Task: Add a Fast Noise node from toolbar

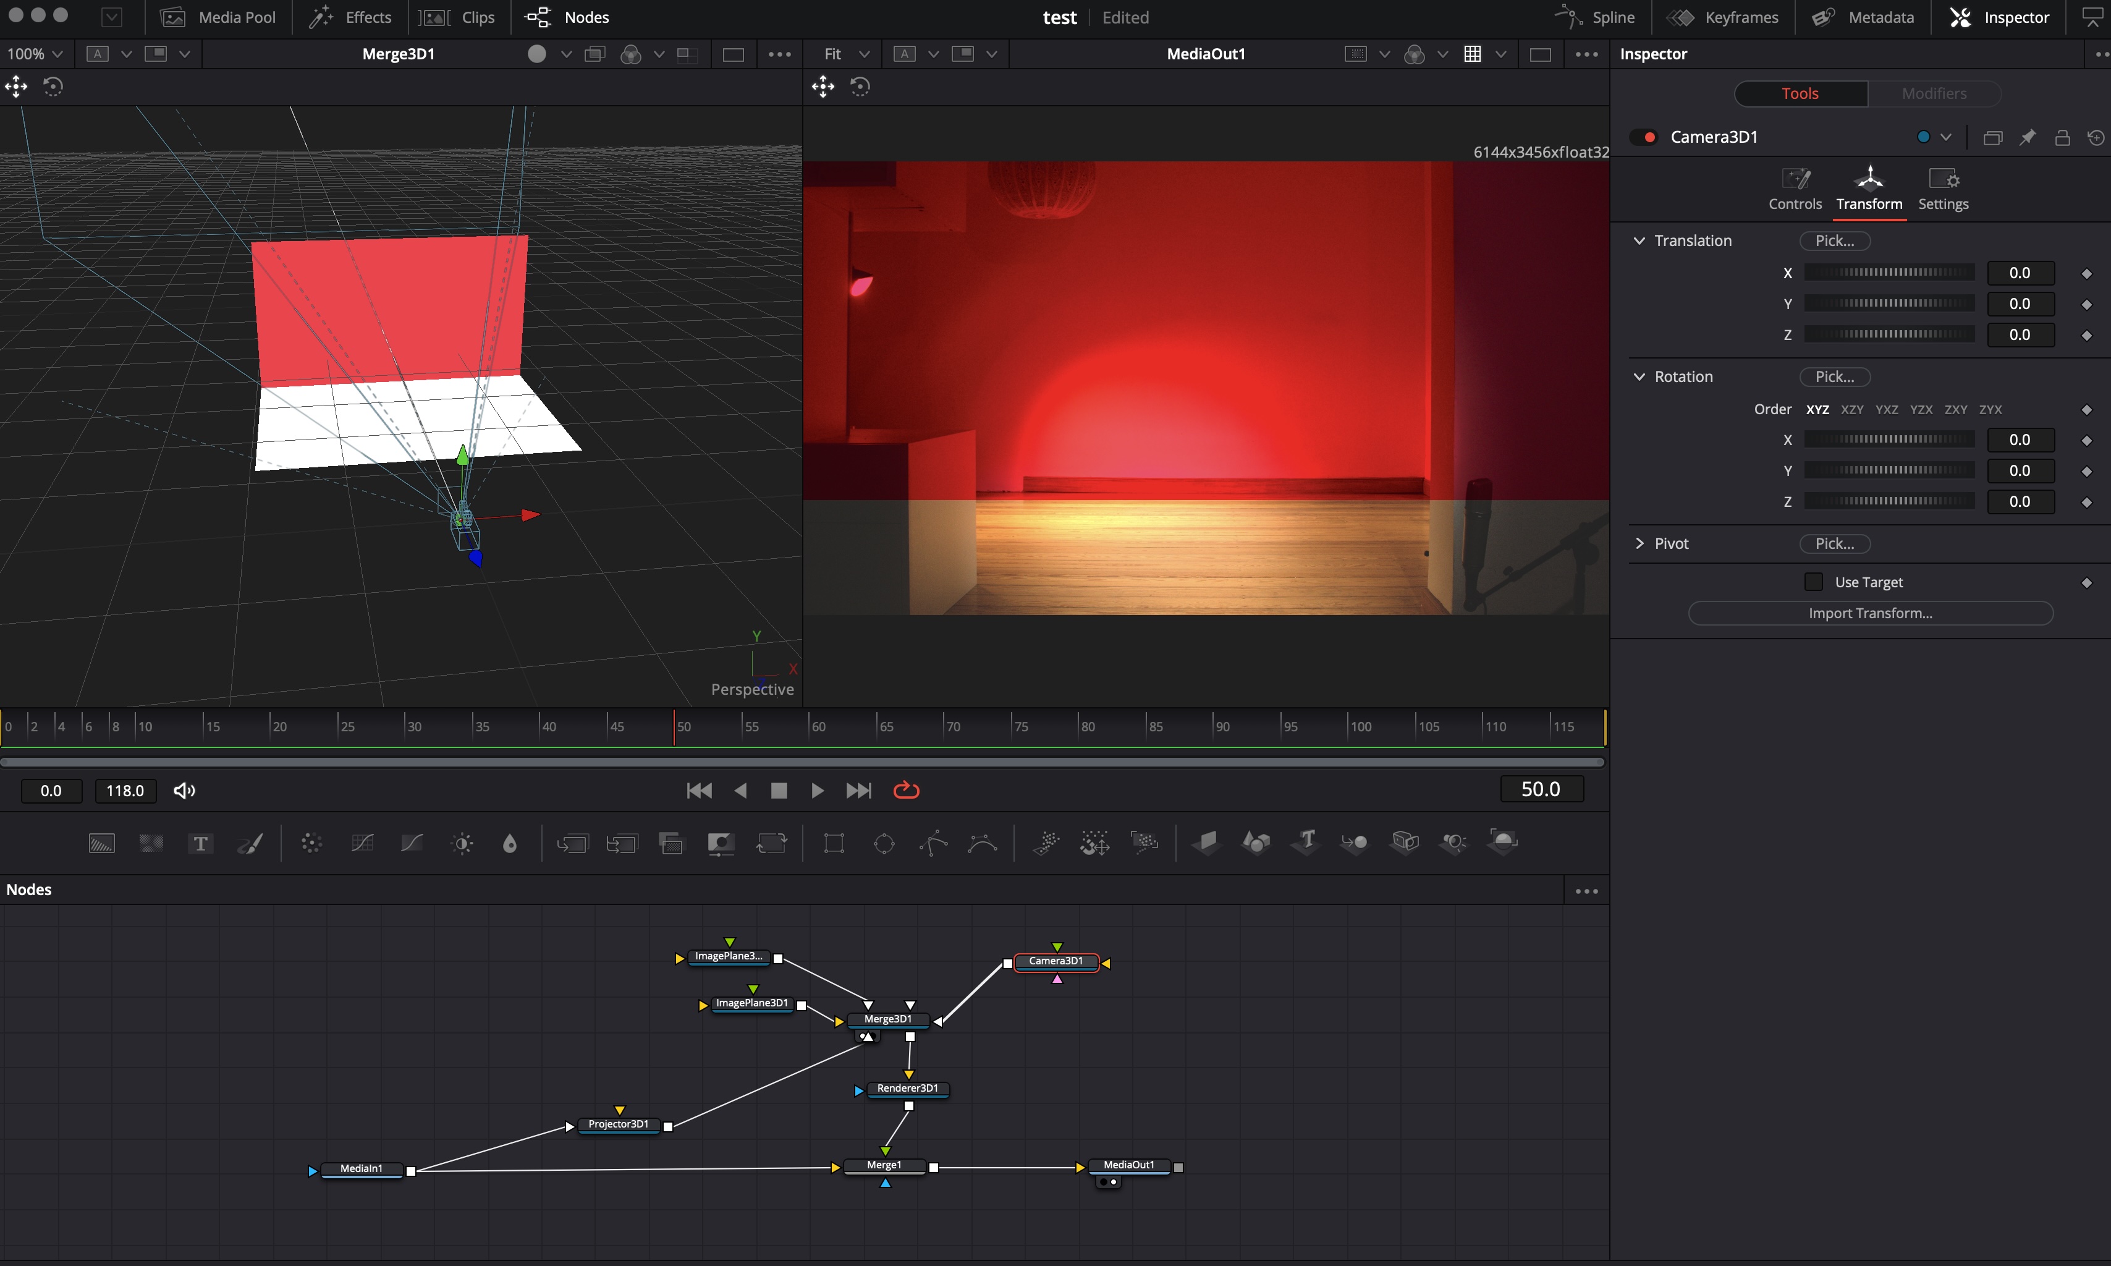Action: click(x=151, y=844)
